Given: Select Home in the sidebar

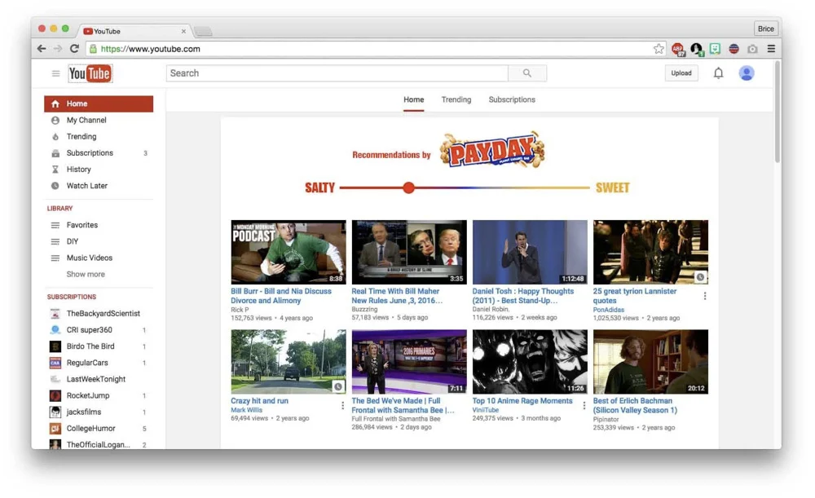Looking at the screenshot, I should (99, 104).
